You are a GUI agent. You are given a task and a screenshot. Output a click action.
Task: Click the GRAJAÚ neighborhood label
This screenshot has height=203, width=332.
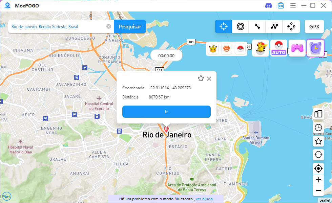[58, 159]
